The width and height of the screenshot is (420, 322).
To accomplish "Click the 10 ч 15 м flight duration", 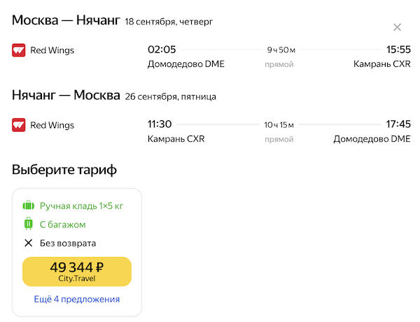I will pyautogui.click(x=280, y=125).
